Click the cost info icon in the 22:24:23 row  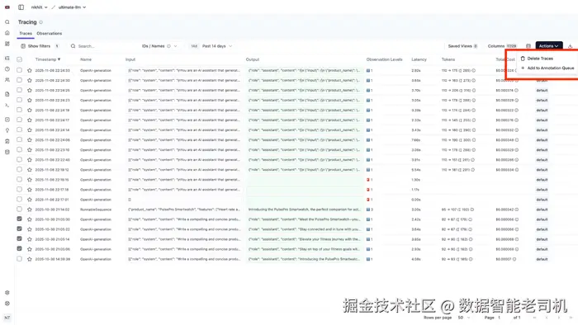[516, 100]
